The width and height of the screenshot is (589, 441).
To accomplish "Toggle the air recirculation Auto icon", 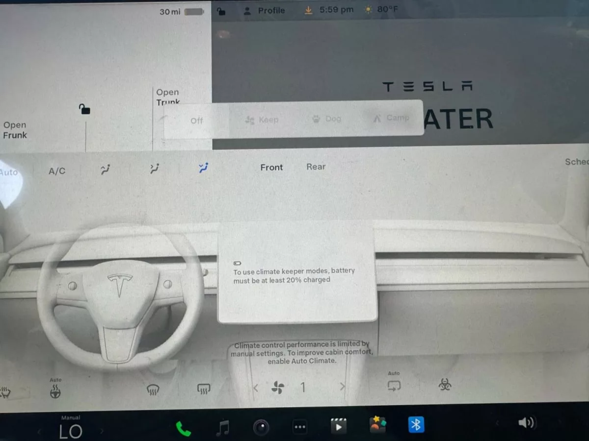I will pos(394,385).
